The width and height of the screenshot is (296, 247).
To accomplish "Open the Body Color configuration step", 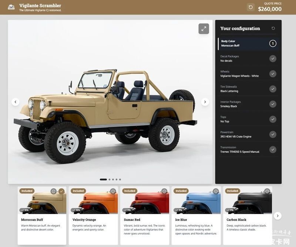I will (x=248, y=43).
